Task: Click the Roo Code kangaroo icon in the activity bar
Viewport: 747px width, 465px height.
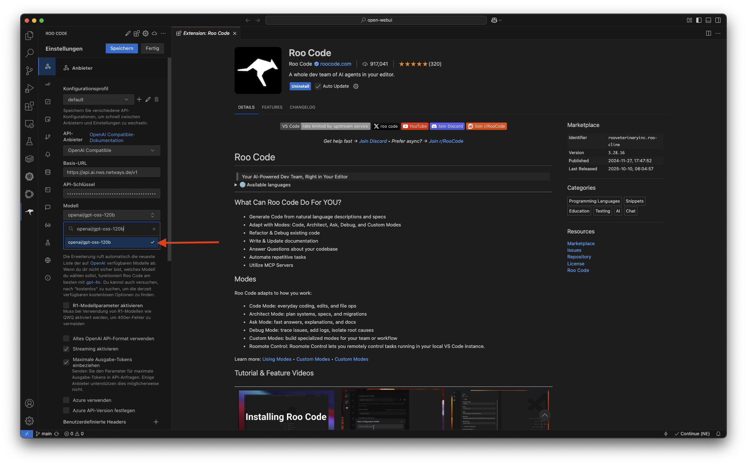Action: [29, 212]
